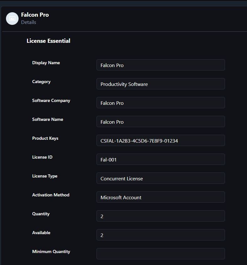Click the Software Company field
Viewport: 247px width, 265px height.
click(161, 103)
